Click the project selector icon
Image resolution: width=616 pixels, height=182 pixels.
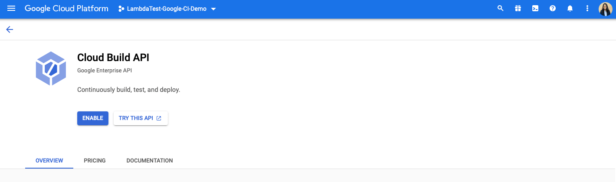point(121,9)
